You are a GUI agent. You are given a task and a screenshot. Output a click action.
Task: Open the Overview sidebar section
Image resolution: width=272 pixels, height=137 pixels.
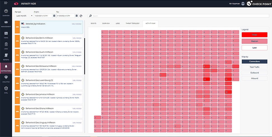[6, 13]
